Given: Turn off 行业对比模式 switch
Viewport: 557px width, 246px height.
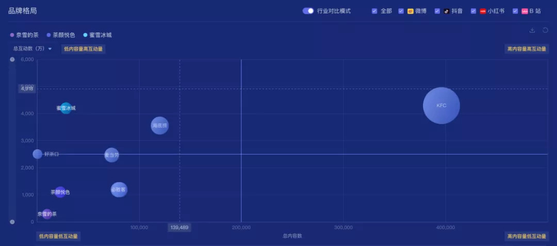Looking at the screenshot, I should 308,11.
